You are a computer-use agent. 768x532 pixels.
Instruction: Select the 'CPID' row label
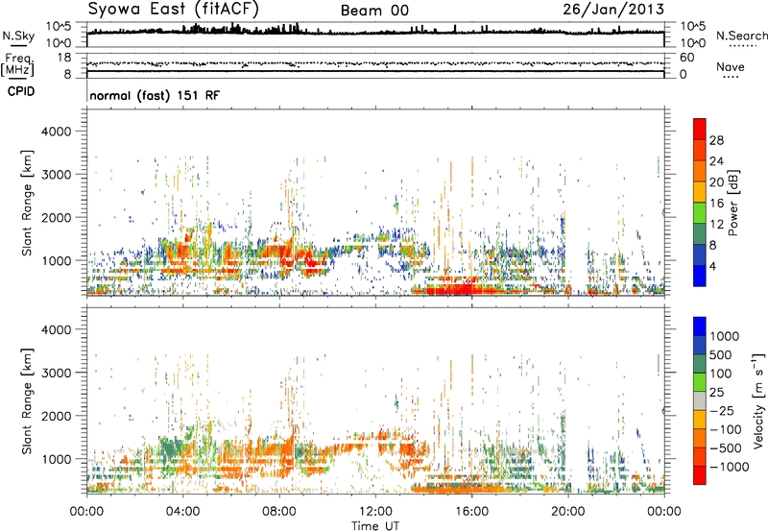(21, 91)
